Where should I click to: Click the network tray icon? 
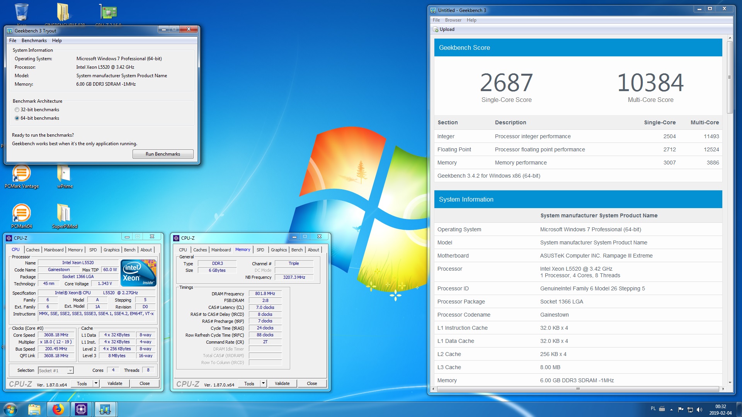(690, 410)
